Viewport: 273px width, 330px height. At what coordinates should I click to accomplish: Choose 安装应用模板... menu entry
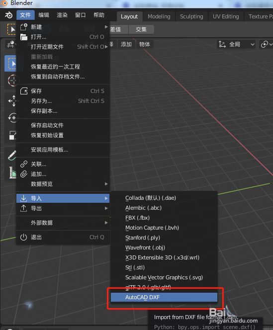[63, 150]
